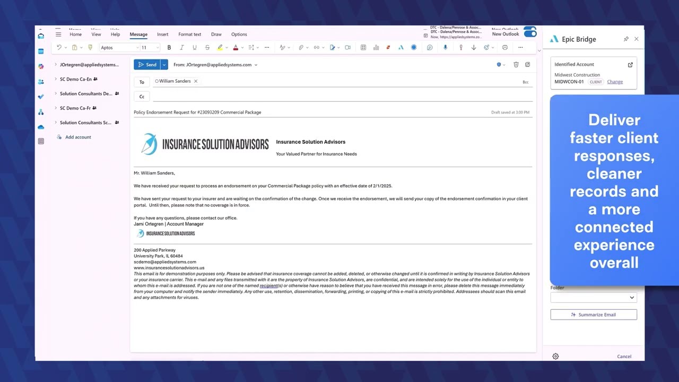Apply underline formatting
The height and width of the screenshot is (382, 679).
[194, 48]
